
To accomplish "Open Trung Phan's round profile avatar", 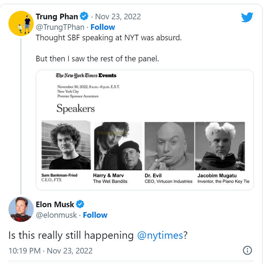I will pyautogui.click(x=21, y=23).
